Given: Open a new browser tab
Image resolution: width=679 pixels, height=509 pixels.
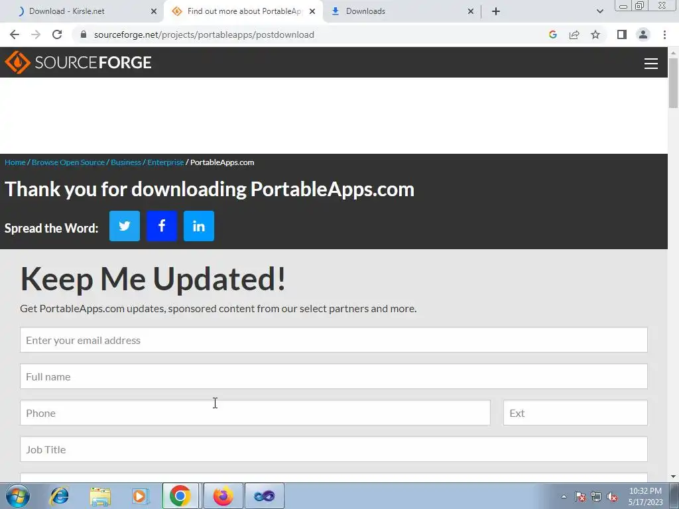Looking at the screenshot, I should tap(496, 11).
